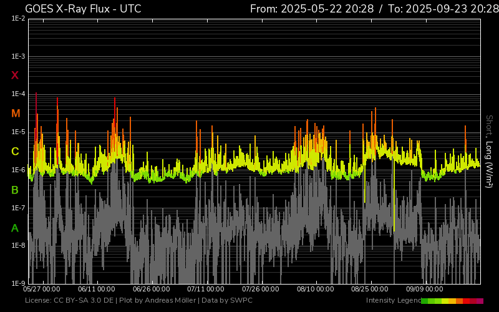Viewport: 499px width, 312px height.
Task: Click the 07/11 00:00 x-axis tick label
Action: (x=206, y=290)
